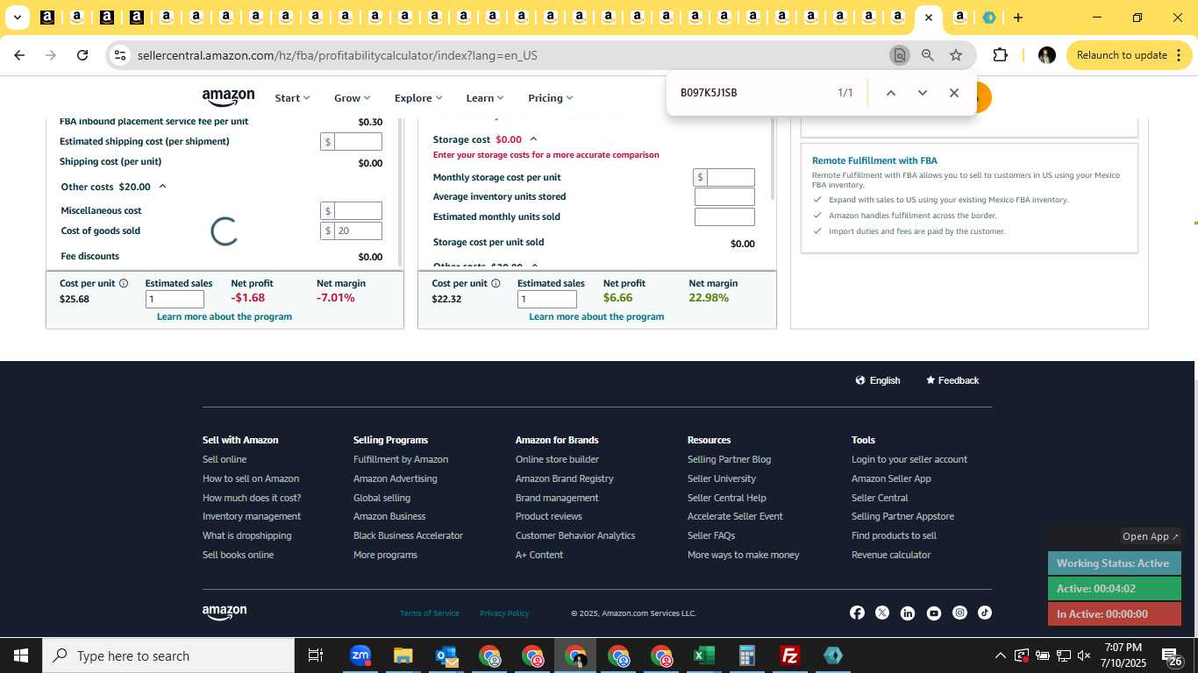Open the Terms of Service link

point(429,613)
